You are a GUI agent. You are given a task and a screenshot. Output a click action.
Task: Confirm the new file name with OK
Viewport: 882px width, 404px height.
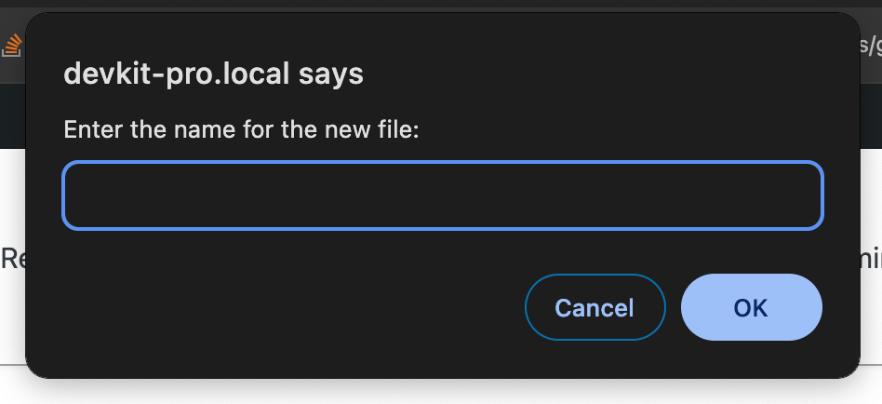[x=751, y=308]
